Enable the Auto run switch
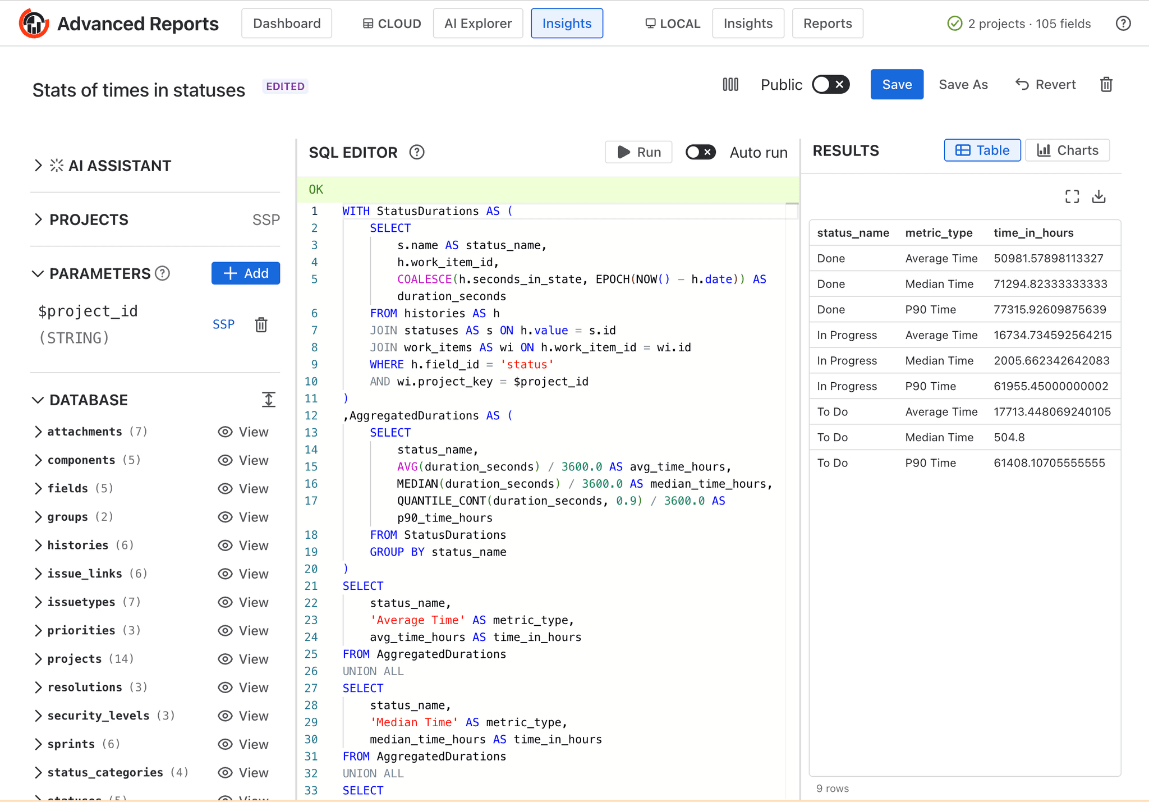The width and height of the screenshot is (1149, 802). point(700,152)
